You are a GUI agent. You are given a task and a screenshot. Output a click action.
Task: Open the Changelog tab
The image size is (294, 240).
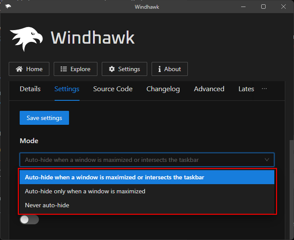(163, 89)
